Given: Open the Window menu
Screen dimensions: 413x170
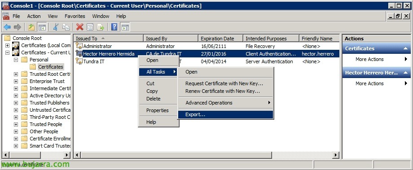Looking at the screenshot, I should 101,16.
